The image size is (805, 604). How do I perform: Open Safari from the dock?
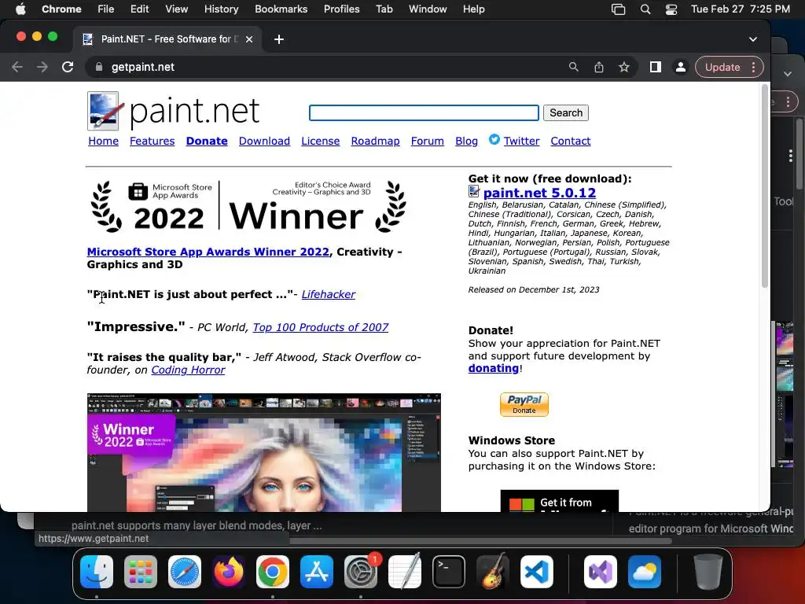(x=185, y=572)
